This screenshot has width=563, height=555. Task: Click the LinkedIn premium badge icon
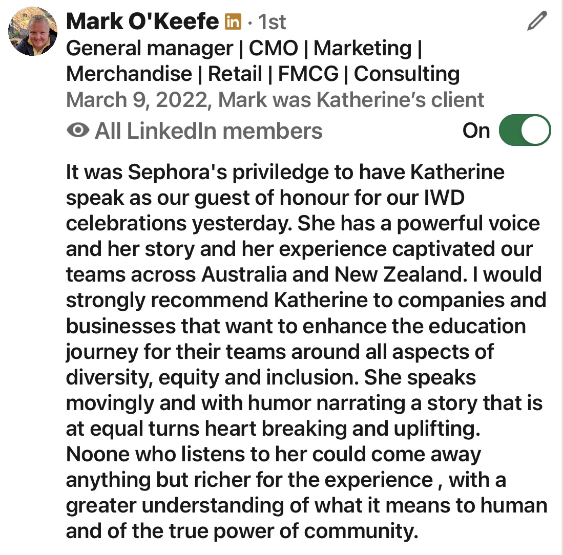tap(233, 22)
